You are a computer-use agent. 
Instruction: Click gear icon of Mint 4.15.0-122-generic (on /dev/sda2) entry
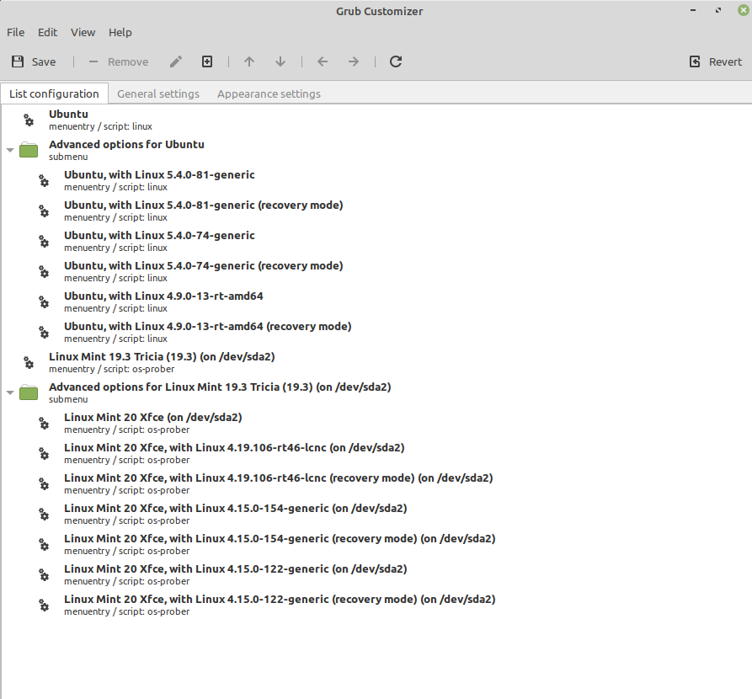(x=44, y=574)
